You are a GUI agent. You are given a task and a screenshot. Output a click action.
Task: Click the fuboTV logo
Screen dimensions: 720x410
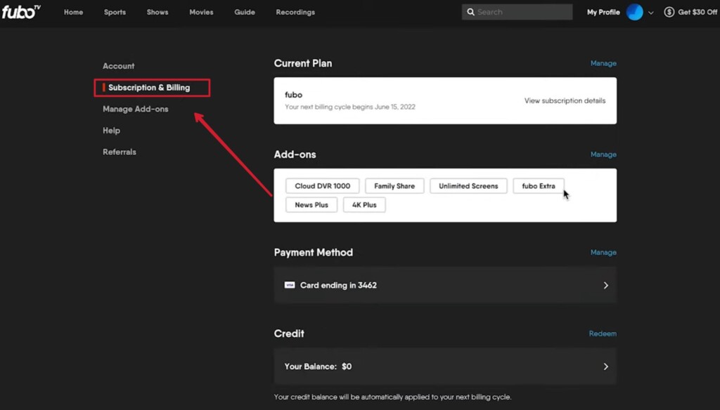pyautogui.click(x=21, y=12)
